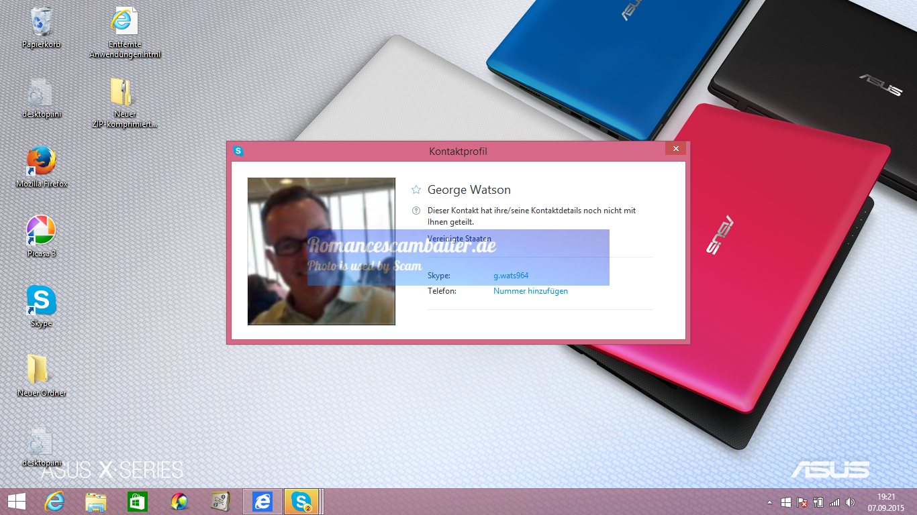The image size is (917, 515).
Task: Open the notepad-style icon on the taskbar
Action: [220, 502]
